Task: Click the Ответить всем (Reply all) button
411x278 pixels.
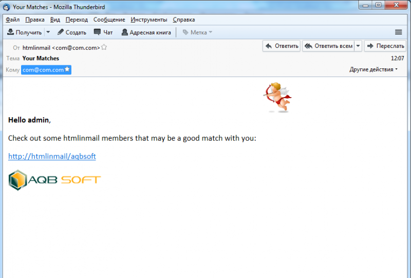Action: tap(328, 46)
